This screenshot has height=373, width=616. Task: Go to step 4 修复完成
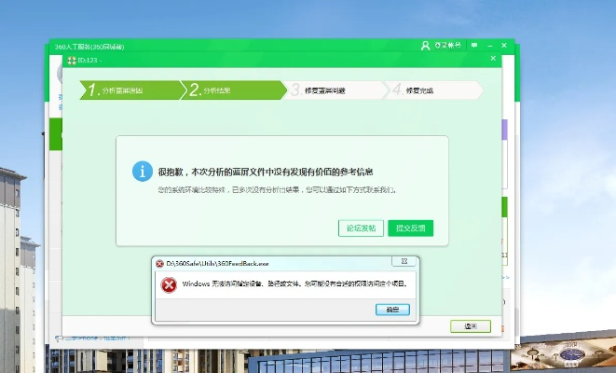click(x=432, y=90)
